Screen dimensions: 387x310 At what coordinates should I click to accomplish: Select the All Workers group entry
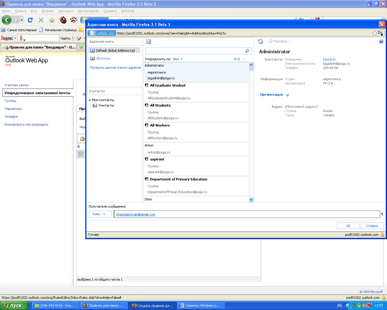[196, 132]
